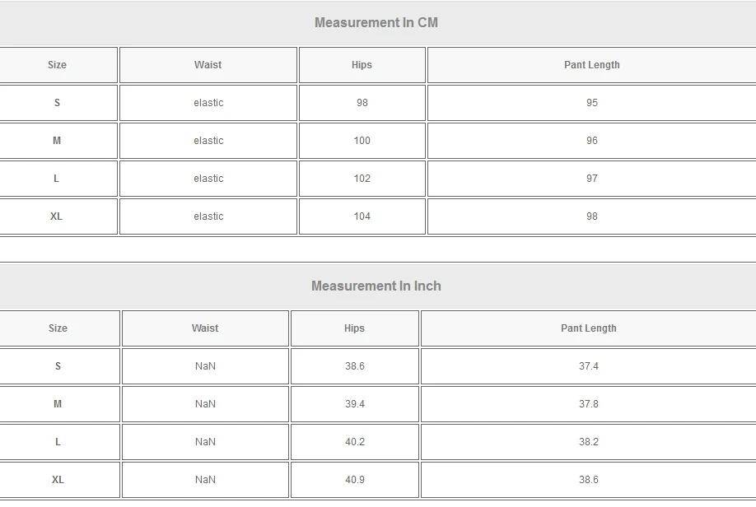Viewport: 756px width, 507px height.
Task: Click the "elastic" waist cell in the S row
Action: coord(208,103)
